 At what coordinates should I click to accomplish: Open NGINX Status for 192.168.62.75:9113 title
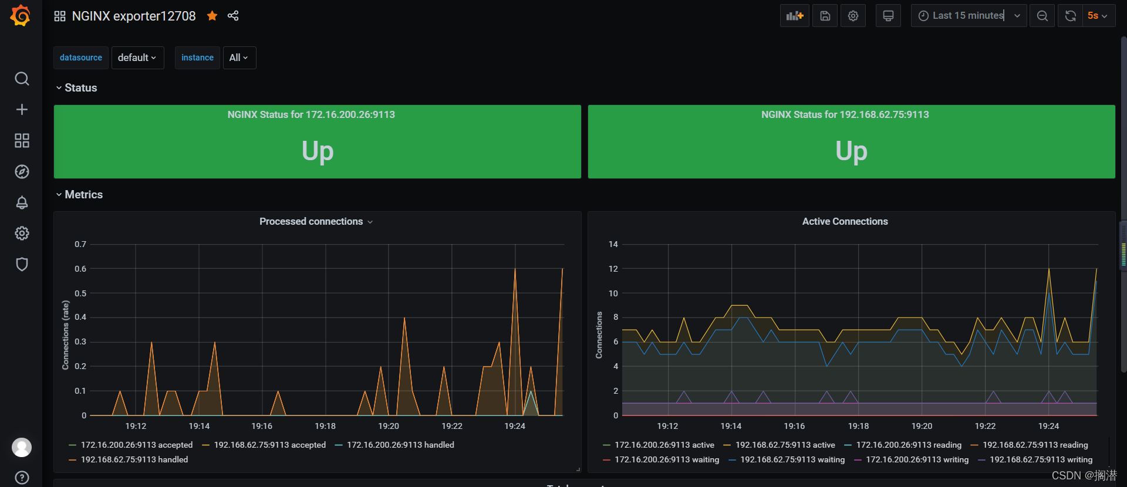tap(845, 114)
